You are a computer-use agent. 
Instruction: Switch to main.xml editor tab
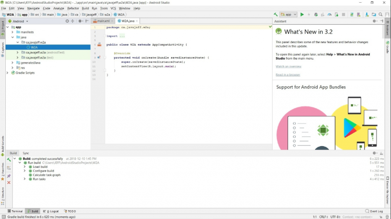tap(103, 21)
